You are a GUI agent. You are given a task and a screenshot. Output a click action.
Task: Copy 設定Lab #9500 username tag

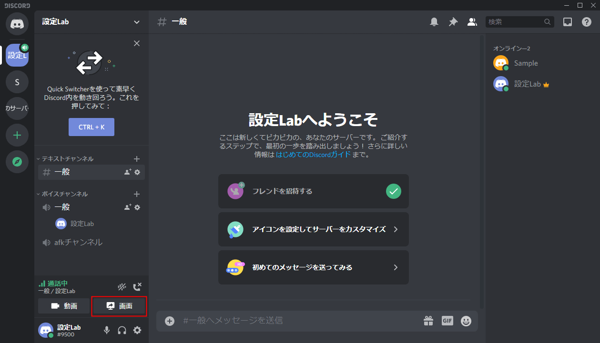tap(69, 331)
